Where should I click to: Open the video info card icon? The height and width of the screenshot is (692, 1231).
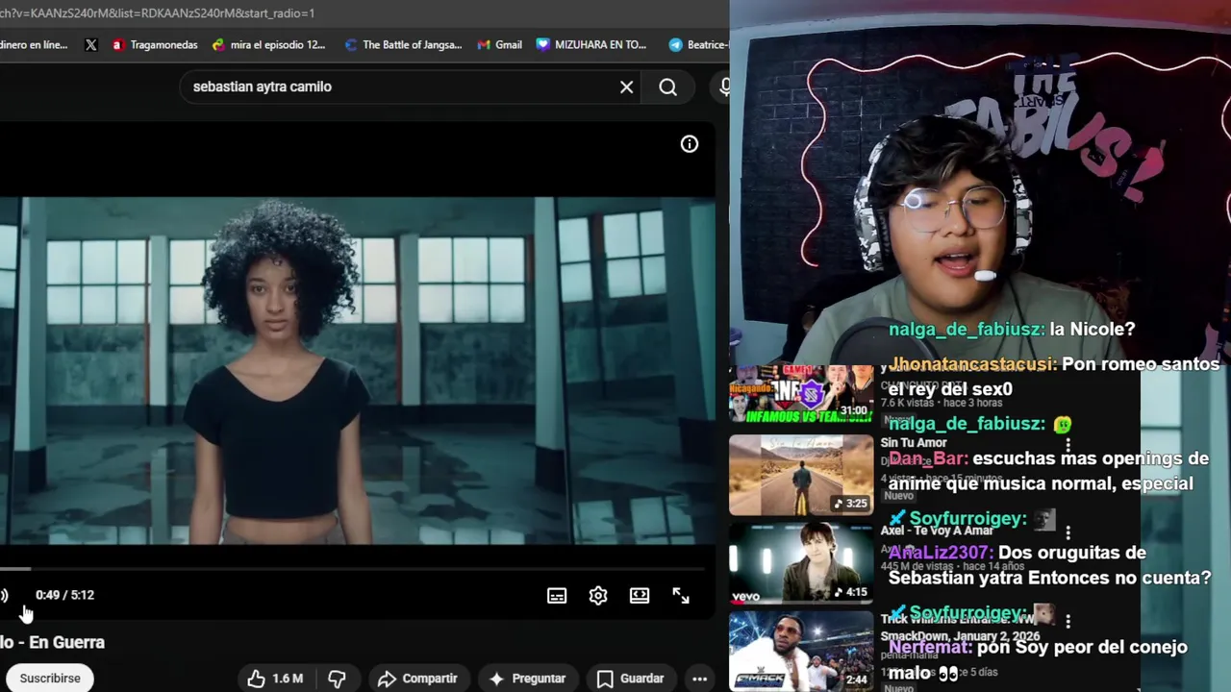(x=690, y=144)
